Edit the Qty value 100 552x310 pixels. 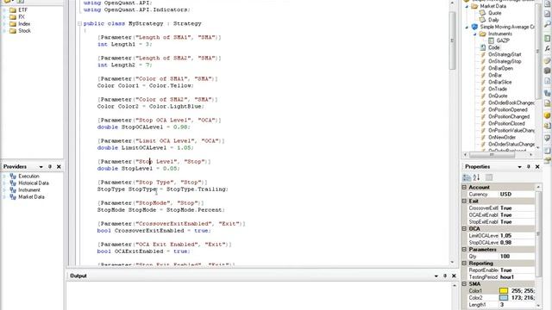pyautogui.click(x=517, y=257)
